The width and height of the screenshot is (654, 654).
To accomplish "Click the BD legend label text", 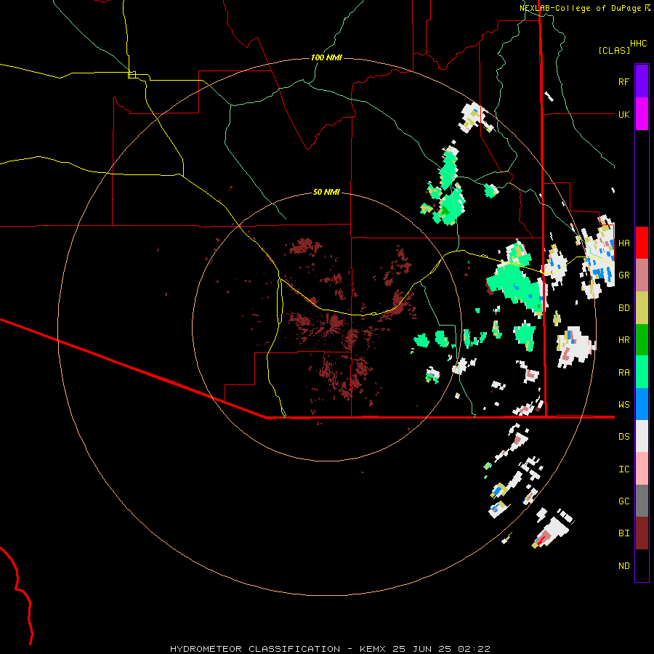I will pos(623,308).
